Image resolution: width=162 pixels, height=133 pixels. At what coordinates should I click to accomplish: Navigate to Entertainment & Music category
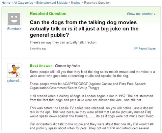[x=52, y=3]
